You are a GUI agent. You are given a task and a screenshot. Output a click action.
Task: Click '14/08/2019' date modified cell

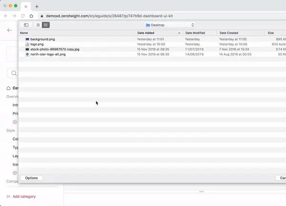tap(194, 54)
